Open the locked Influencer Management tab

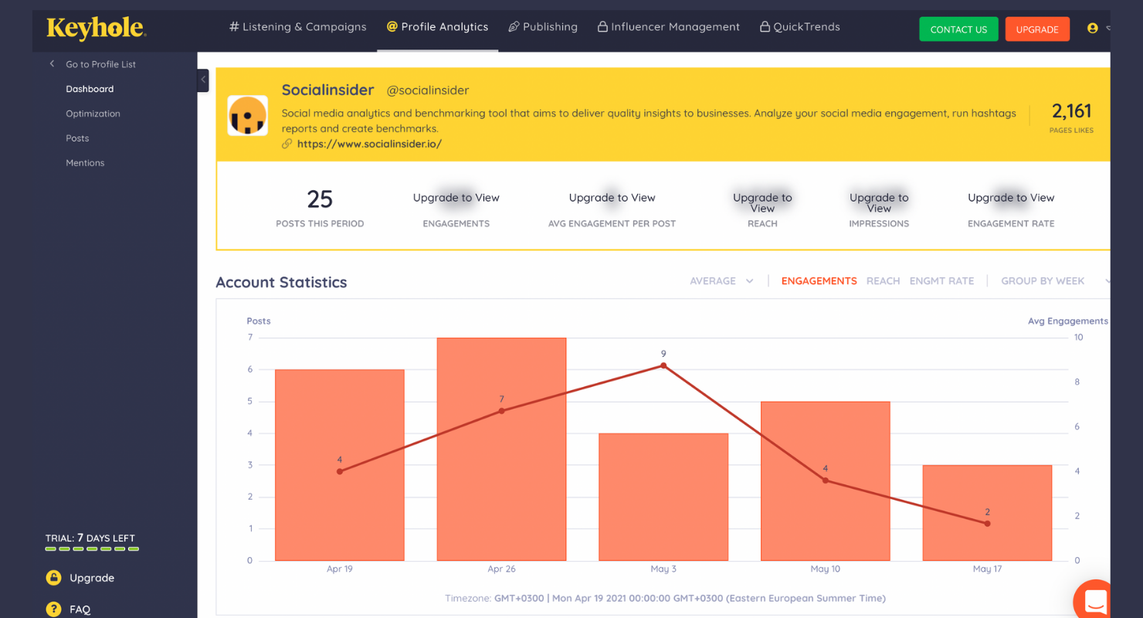coord(669,27)
